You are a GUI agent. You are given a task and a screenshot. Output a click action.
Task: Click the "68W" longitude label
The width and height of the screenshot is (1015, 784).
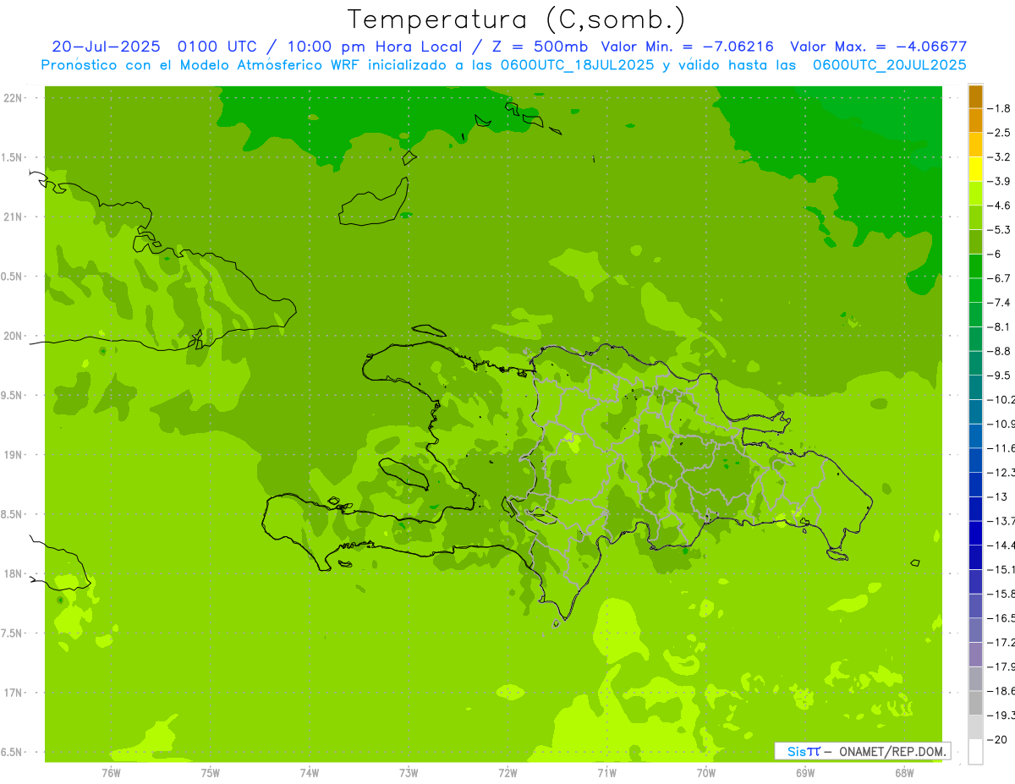pos(904,772)
